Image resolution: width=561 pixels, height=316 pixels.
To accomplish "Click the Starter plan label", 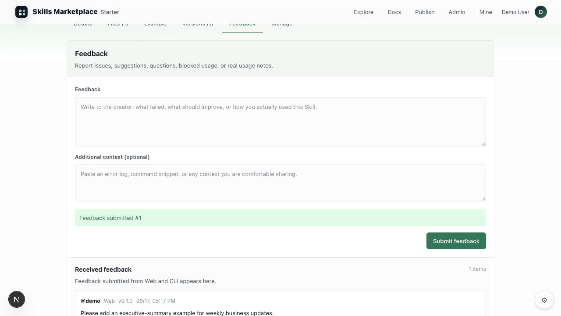I will (110, 12).
